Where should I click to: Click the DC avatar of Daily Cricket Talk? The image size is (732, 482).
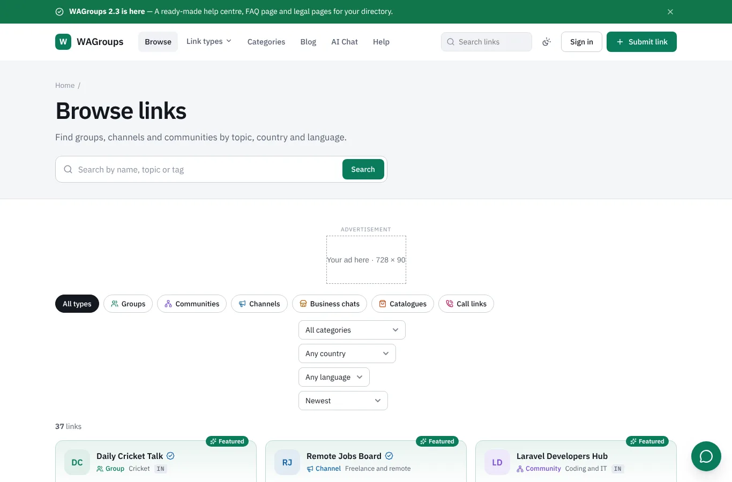(77, 462)
